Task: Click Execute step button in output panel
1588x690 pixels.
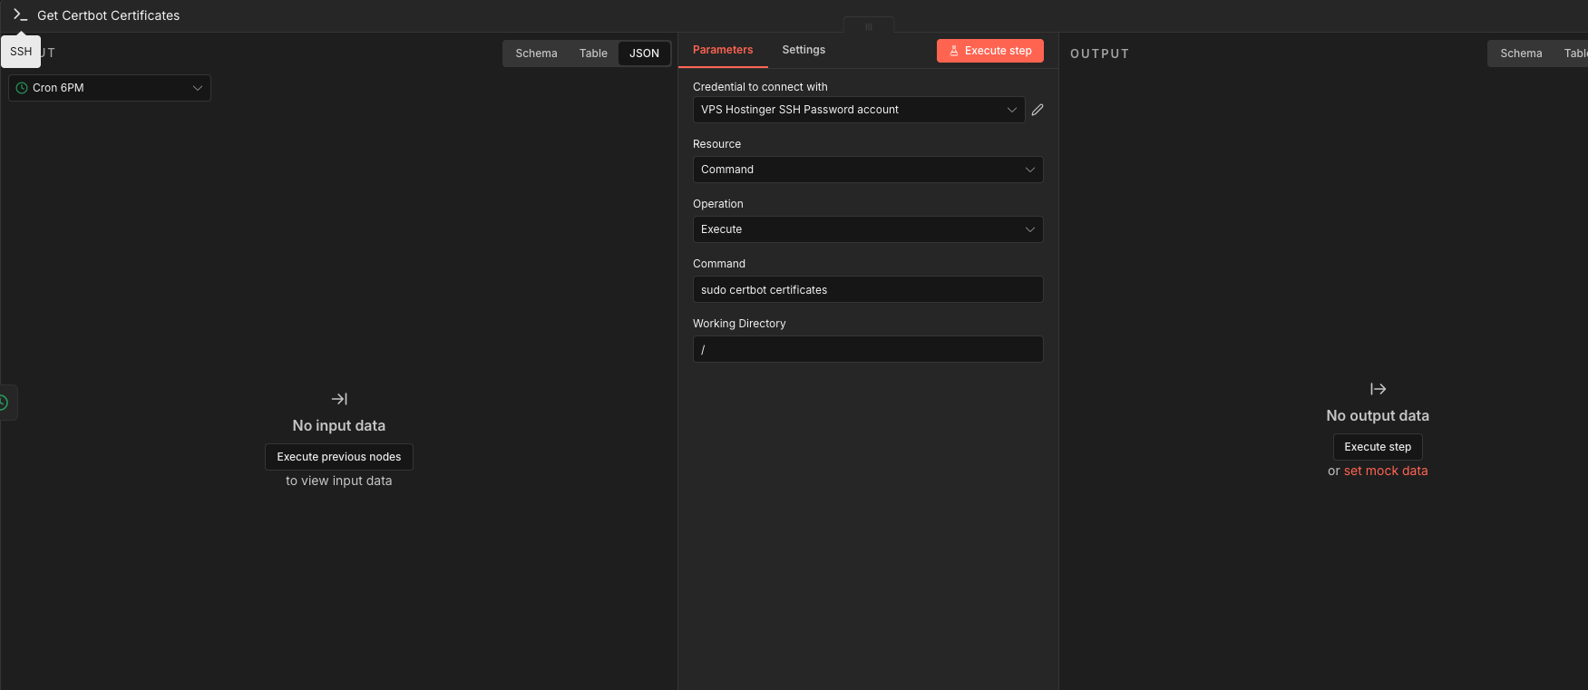Action: click(x=1378, y=447)
